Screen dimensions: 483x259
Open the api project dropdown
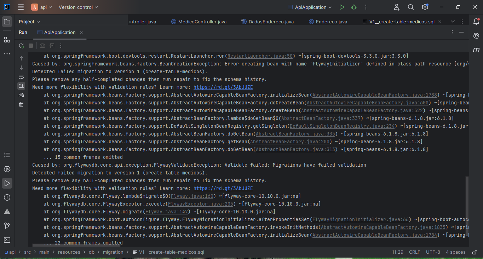click(42, 7)
